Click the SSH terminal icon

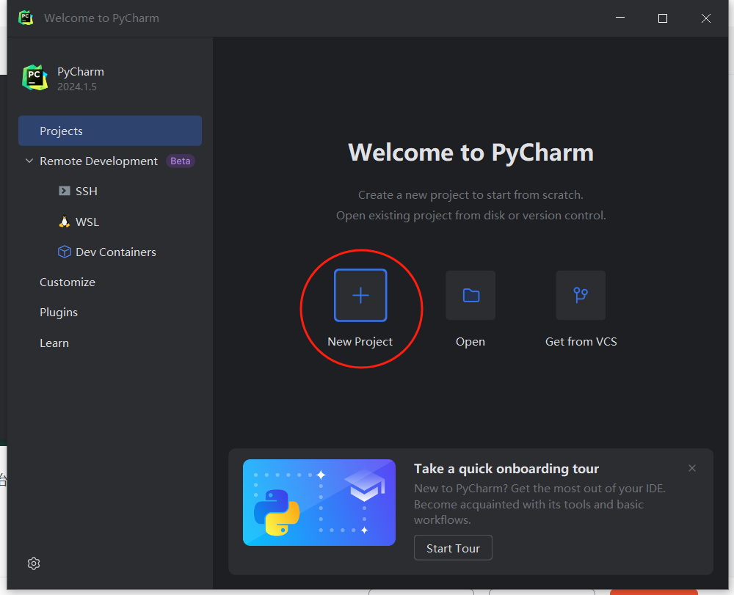[x=64, y=191]
